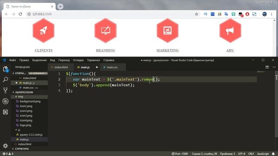Image resolution: width=278 pixels, height=156 pixels.
Task: Select the main.js editor tab
Action: click(x=87, y=67)
